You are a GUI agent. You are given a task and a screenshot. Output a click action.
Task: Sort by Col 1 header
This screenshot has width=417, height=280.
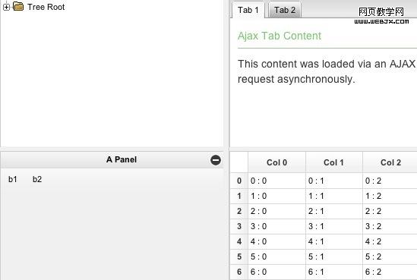pos(334,162)
